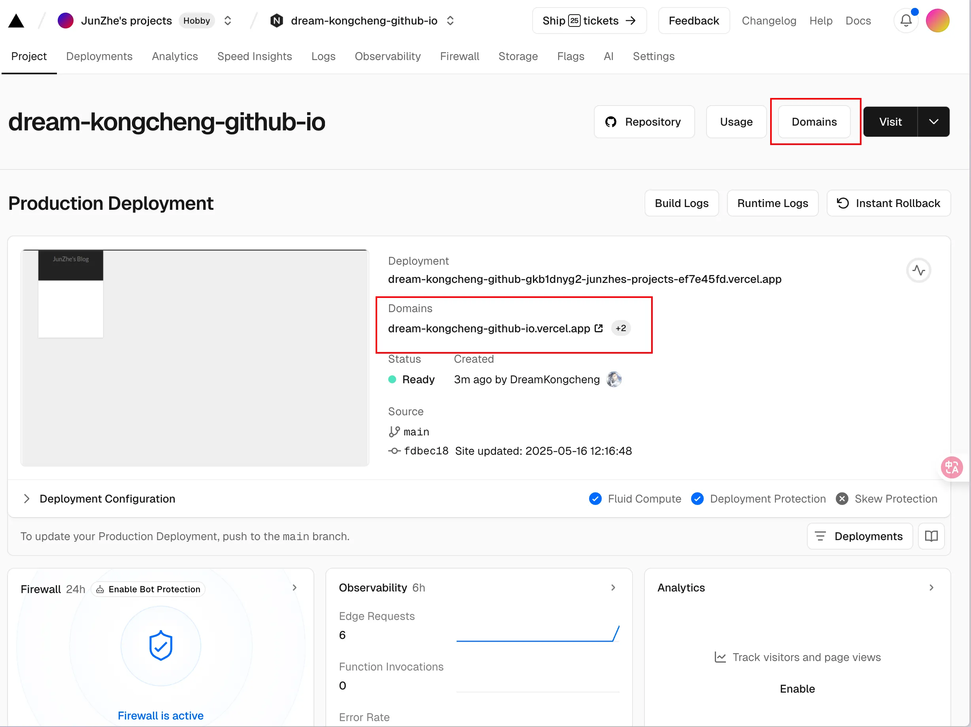Click the Instant Rollback button
This screenshot has height=727, width=971.
coord(888,203)
